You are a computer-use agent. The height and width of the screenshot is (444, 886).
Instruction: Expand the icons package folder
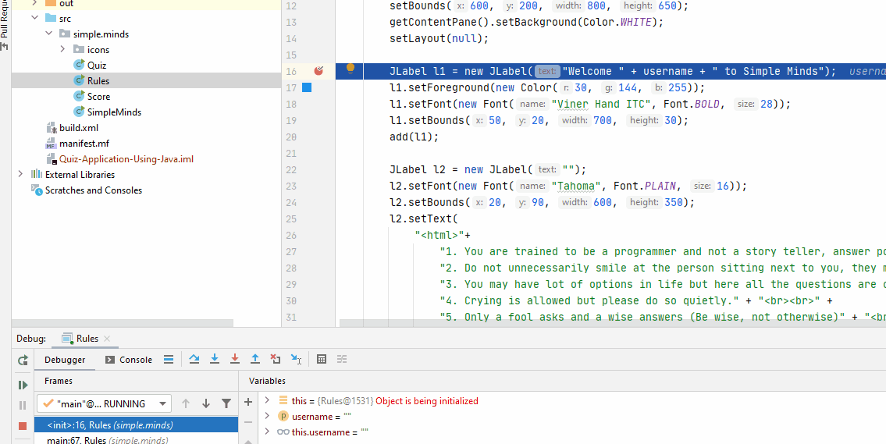point(63,49)
